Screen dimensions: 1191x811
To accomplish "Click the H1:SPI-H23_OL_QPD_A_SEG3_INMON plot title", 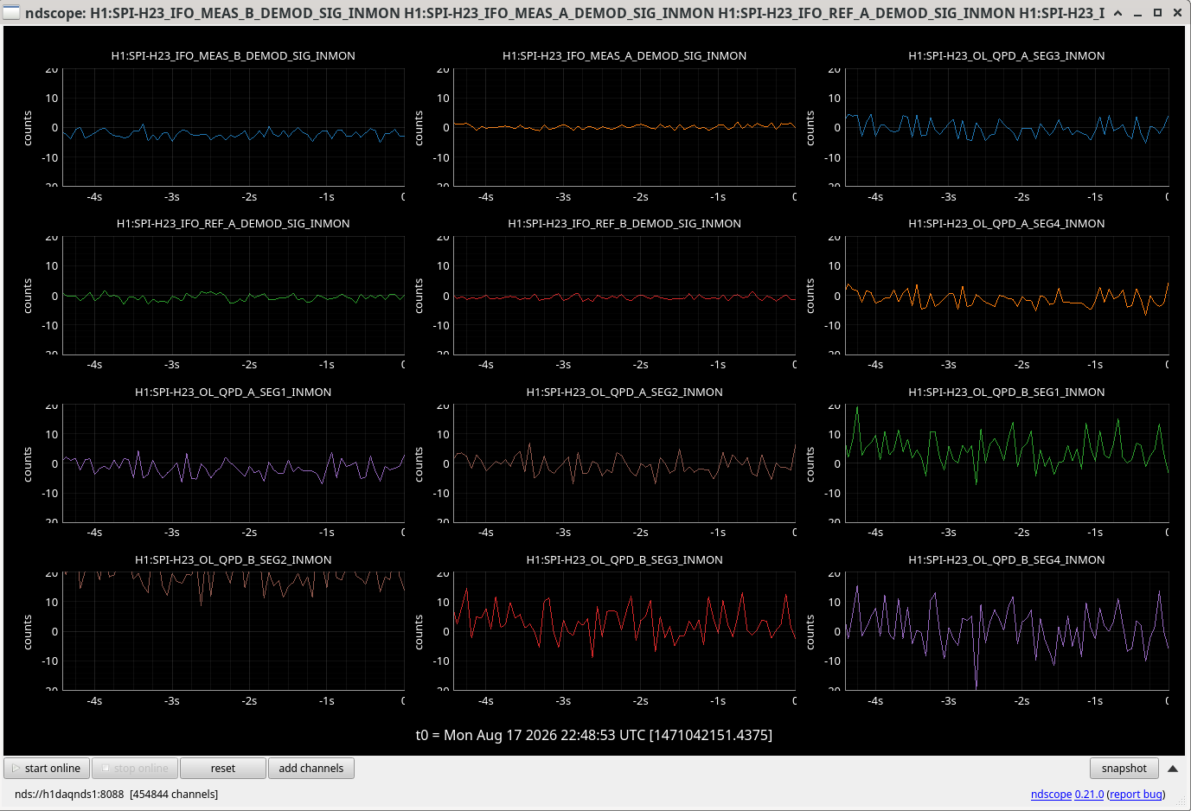I will pyautogui.click(x=1007, y=55).
